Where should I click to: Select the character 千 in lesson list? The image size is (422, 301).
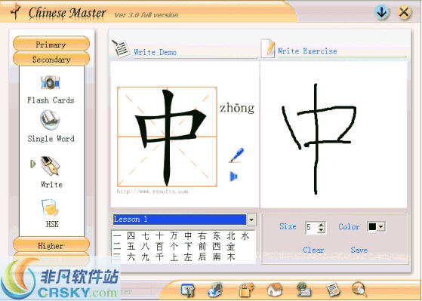pos(159,257)
